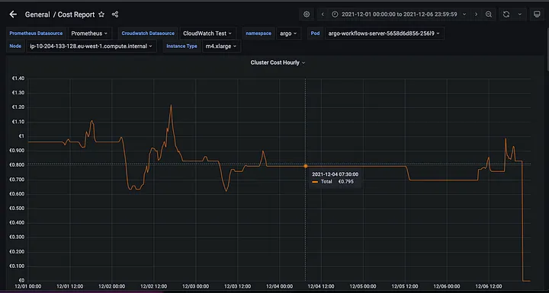The height and width of the screenshot is (293, 549).
Task: Click the Instance Type label
Action: click(181, 46)
